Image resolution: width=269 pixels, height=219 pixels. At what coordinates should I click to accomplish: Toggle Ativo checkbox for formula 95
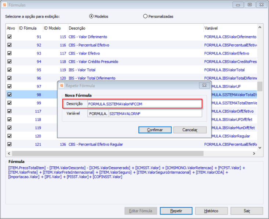tap(10, 70)
